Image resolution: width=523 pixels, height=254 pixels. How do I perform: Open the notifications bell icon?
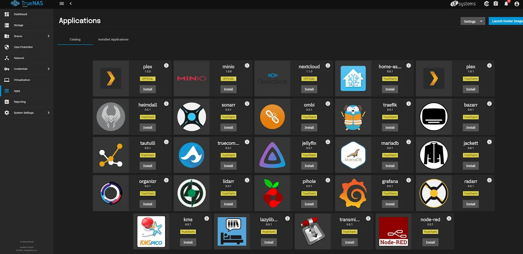(x=506, y=4)
